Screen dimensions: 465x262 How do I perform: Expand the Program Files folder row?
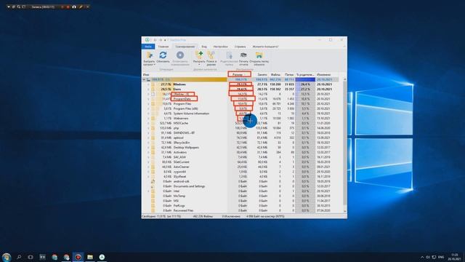pos(148,103)
